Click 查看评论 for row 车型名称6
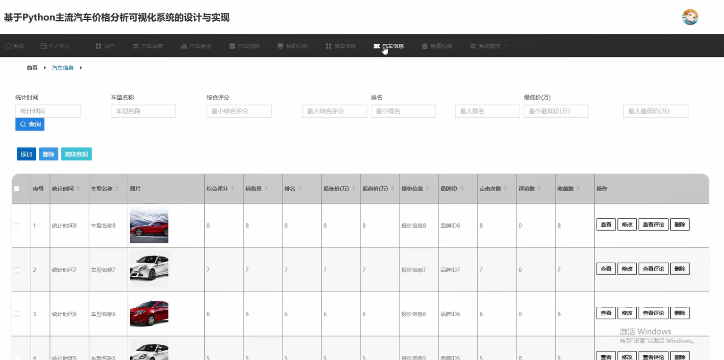This screenshot has width=724, height=360. click(x=653, y=313)
